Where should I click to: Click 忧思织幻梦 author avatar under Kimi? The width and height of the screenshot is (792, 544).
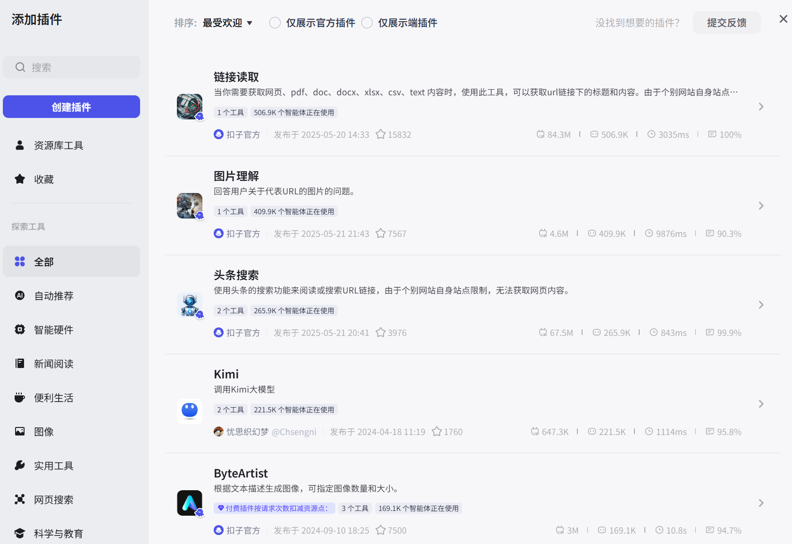point(218,432)
